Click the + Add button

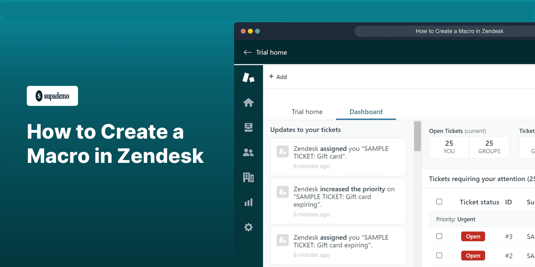coord(278,77)
